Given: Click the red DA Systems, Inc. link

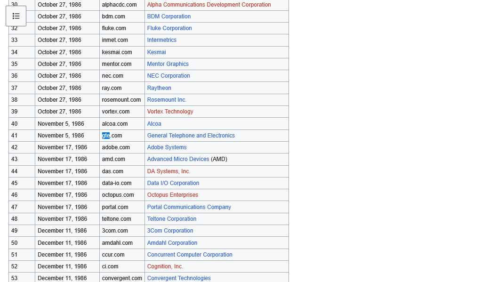Looking at the screenshot, I should (x=168, y=171).
